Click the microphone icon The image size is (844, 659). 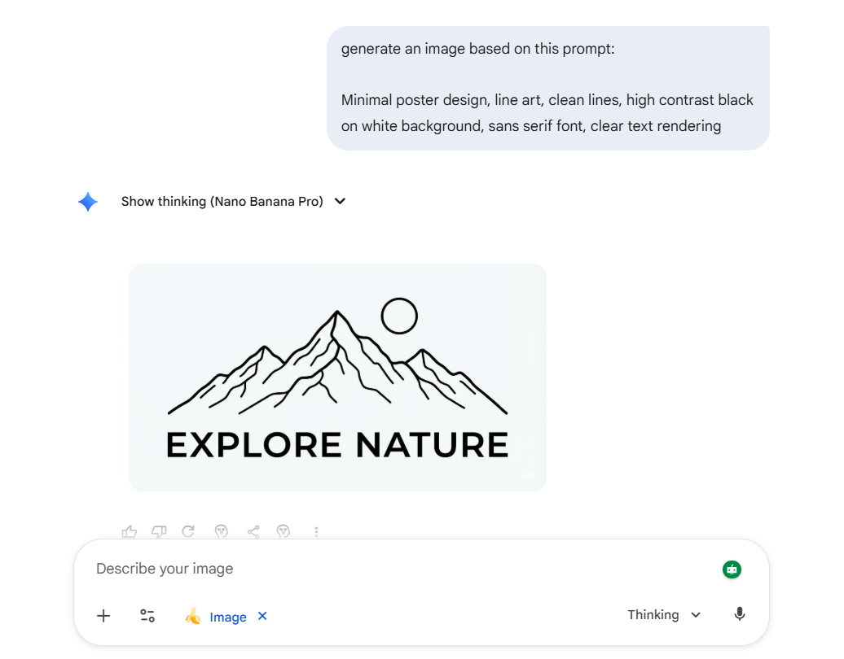click(x=740, y=615)
